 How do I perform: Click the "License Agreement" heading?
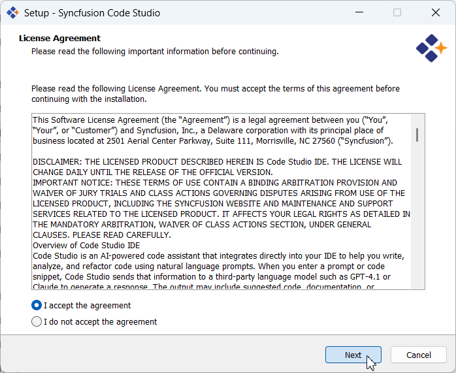coord(59,38)
